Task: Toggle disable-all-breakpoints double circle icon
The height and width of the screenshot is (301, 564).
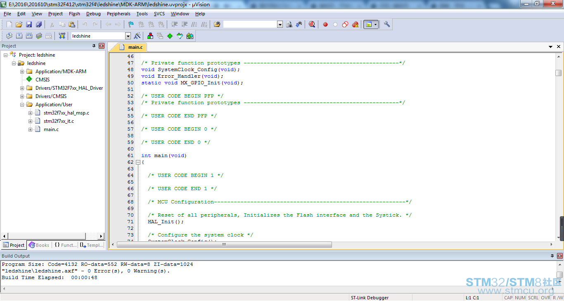Action: click(345, 24)
